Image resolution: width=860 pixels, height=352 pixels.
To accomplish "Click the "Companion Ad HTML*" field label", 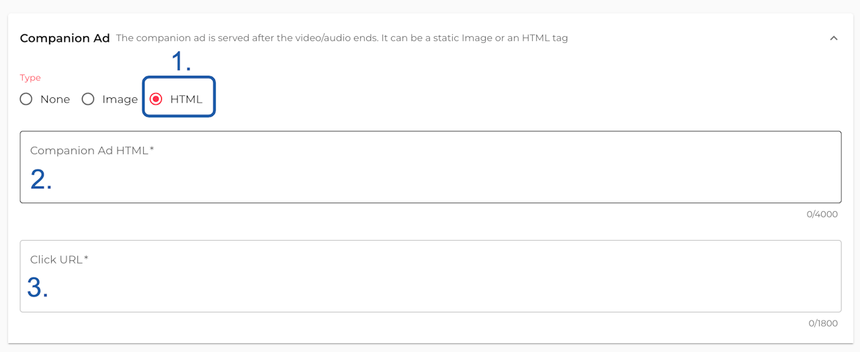I will tap(92, 150).
